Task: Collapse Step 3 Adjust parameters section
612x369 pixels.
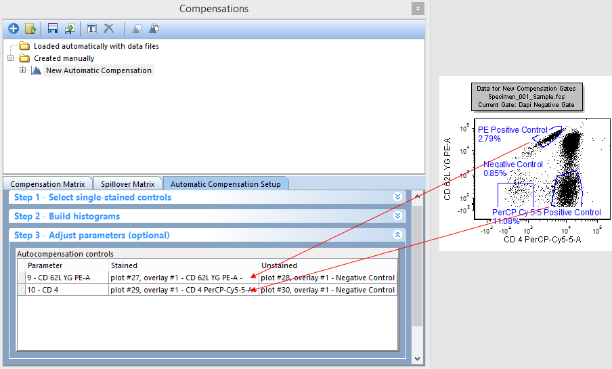Action: (397, 235)
